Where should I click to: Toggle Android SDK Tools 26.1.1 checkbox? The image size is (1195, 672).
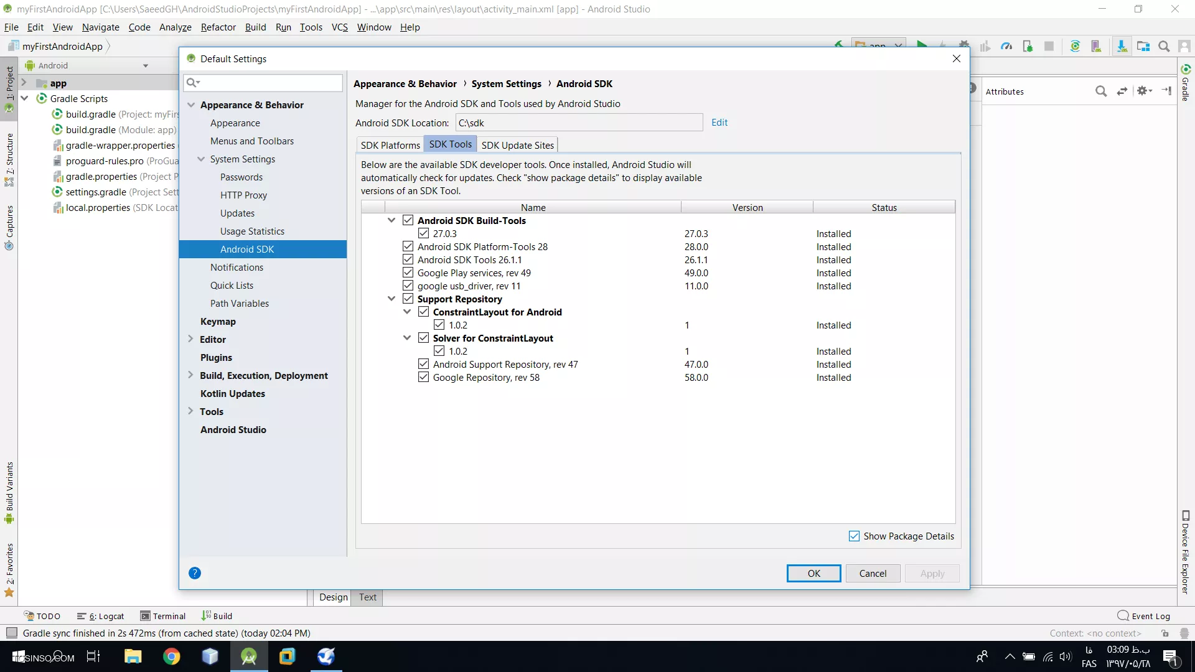pyautogui.click(x=408, y=259)
